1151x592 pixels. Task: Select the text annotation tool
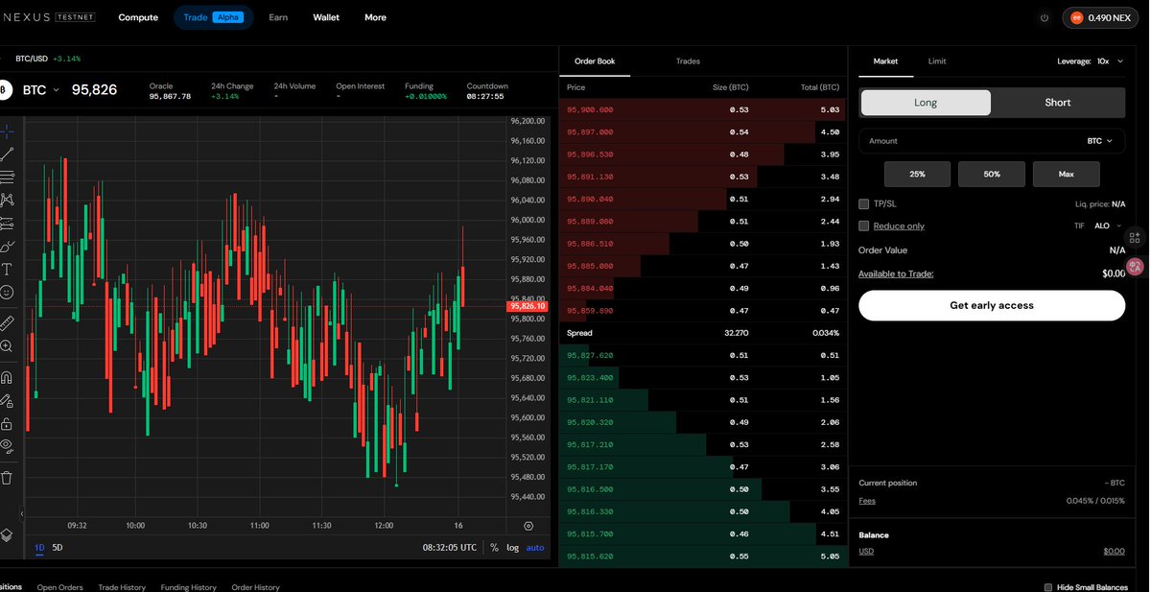(x=7, y=270)
